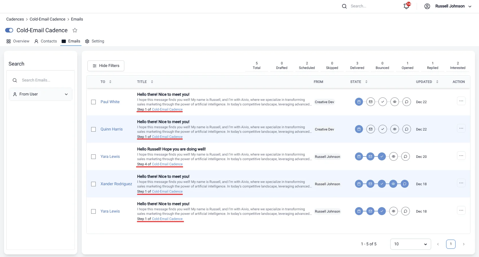Sort by the UPDATED column arrows
479x257 pixels.
pyautogui.click(x=437, y=82)
